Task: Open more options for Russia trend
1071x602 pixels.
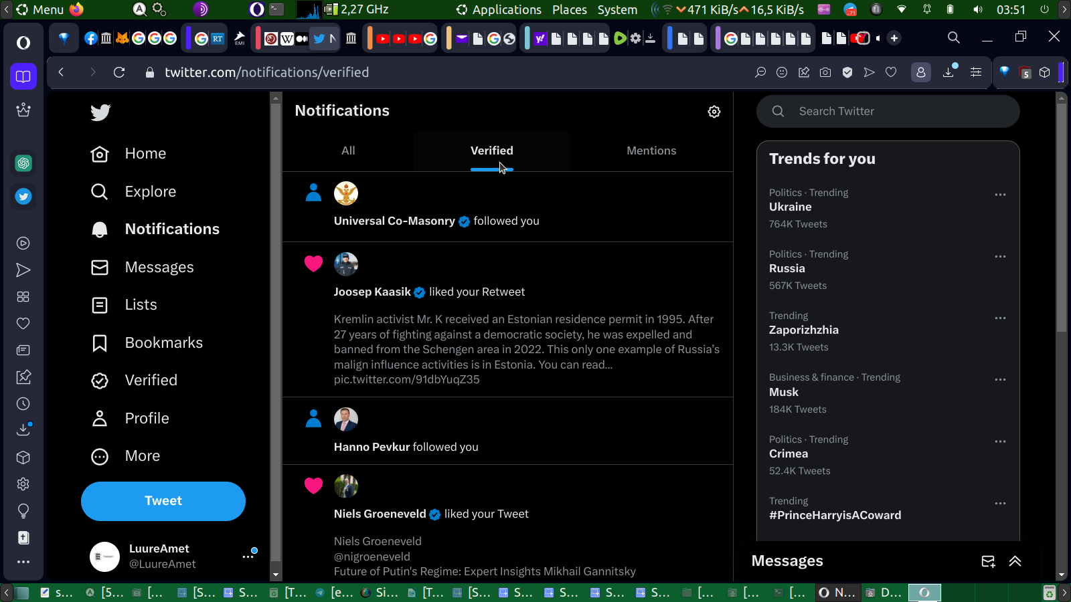Action: tap(1000, 256)
